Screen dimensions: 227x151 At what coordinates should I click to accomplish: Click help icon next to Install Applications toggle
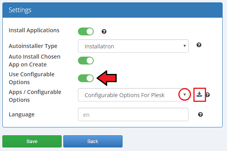(104, 31)
